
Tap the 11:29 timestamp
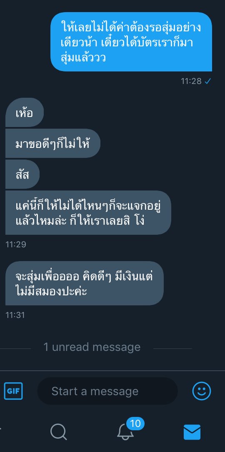tap(16, 244)
